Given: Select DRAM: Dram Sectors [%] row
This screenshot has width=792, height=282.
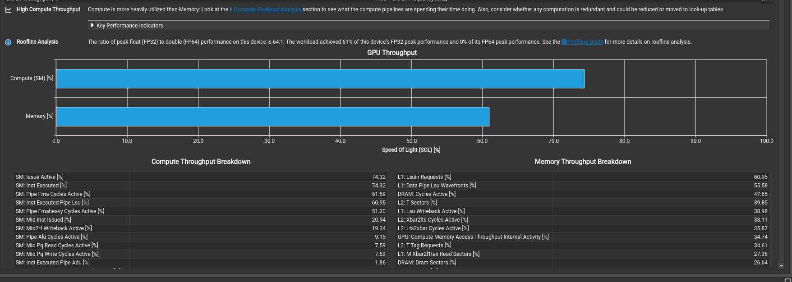Looking at the screenshot, I should (x=583, y=263).
